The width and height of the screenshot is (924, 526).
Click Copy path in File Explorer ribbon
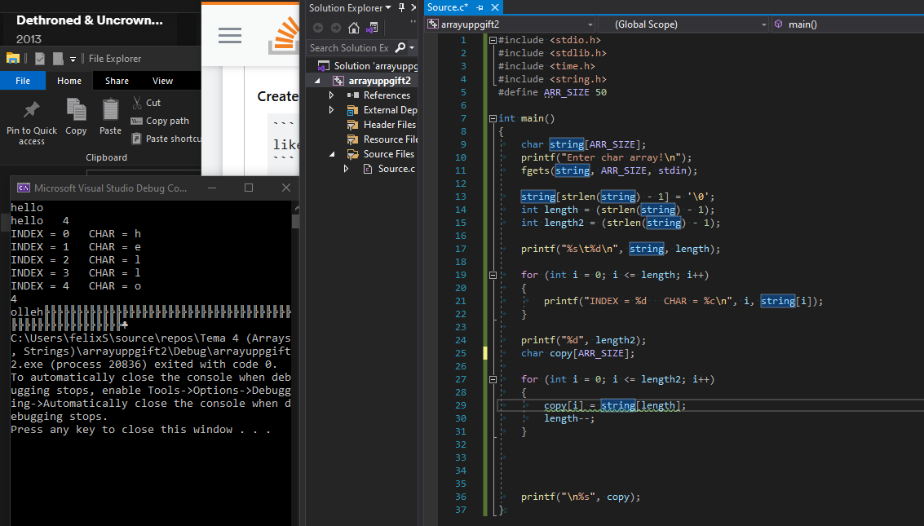coord(160,121)
